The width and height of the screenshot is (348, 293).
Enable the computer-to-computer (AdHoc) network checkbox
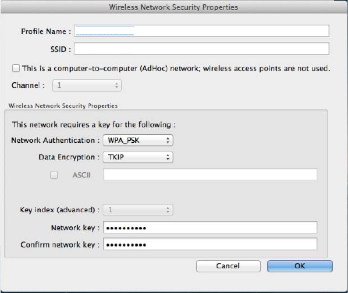pos(16,68)
